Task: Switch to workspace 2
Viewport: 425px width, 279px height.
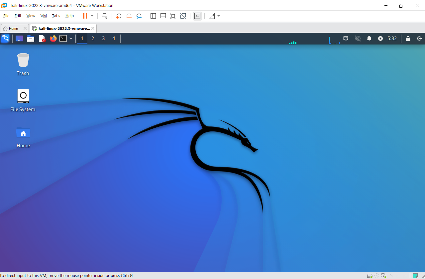Action: click(93, 38)
